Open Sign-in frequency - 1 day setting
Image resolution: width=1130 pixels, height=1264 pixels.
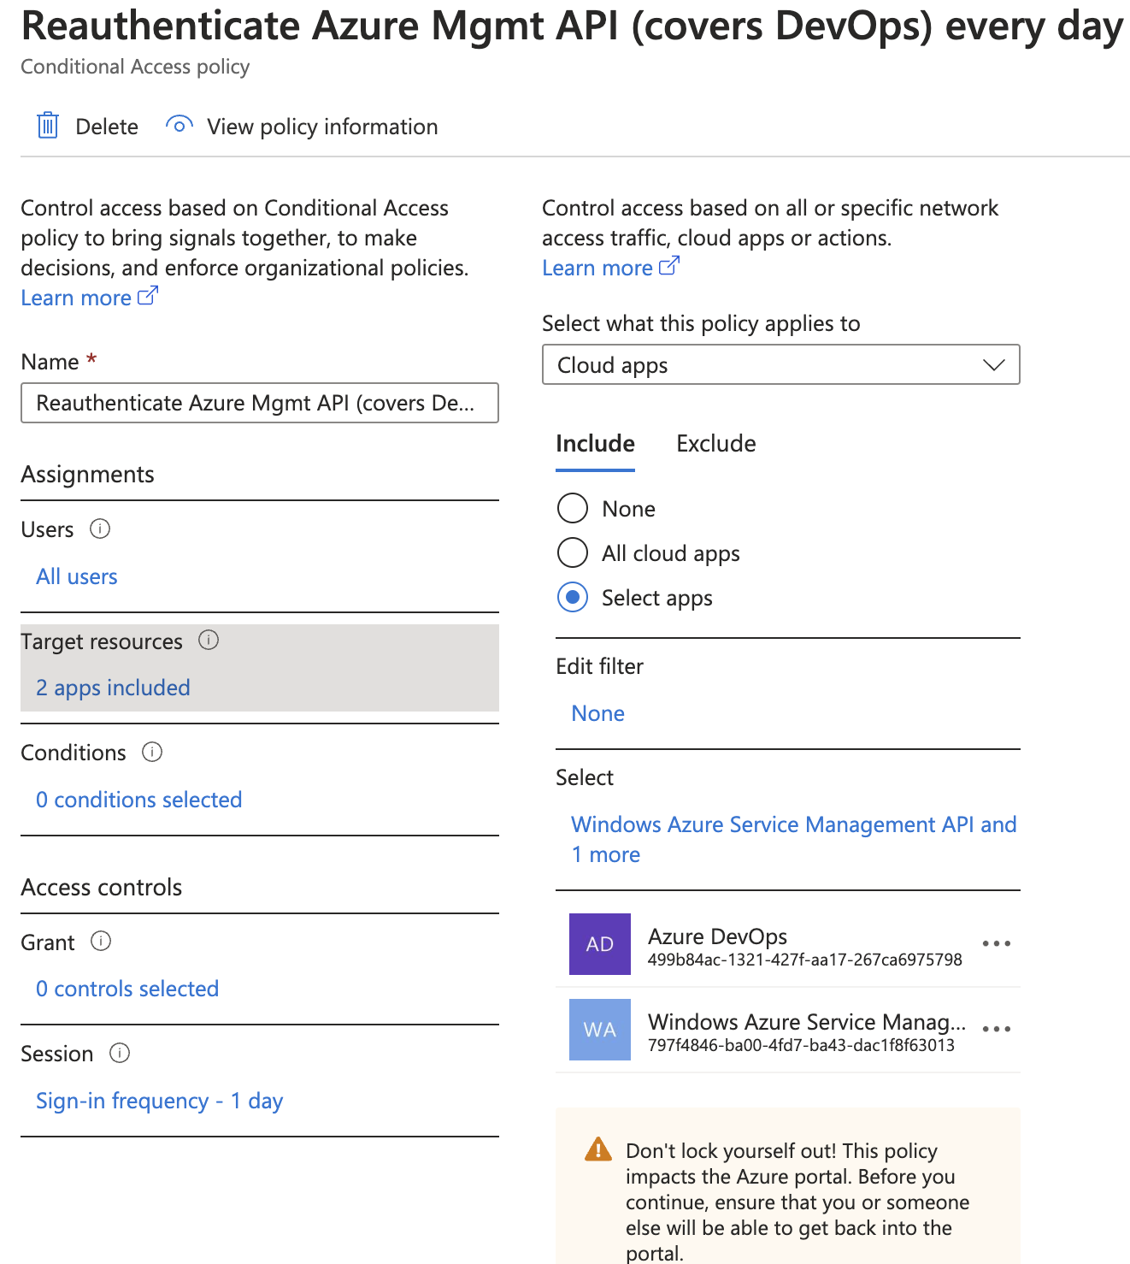[159, 1101]
